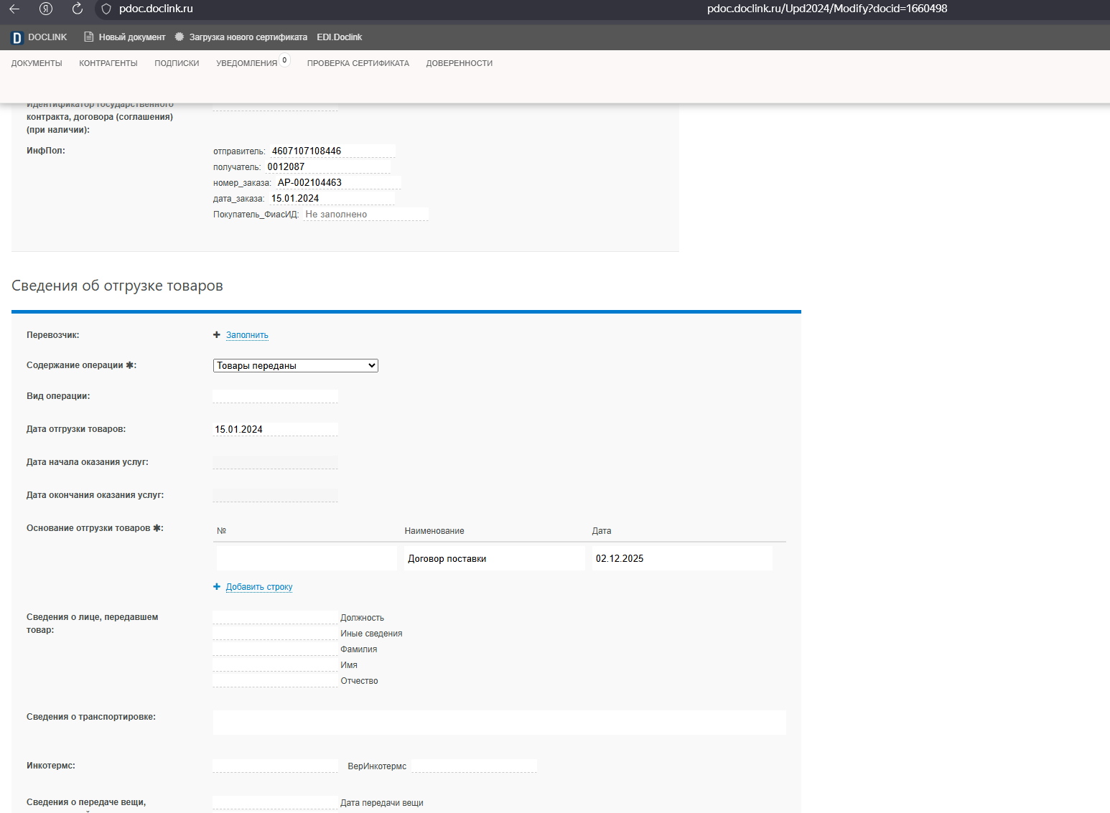Click the Перевозчик label

[x=53, y=335]
